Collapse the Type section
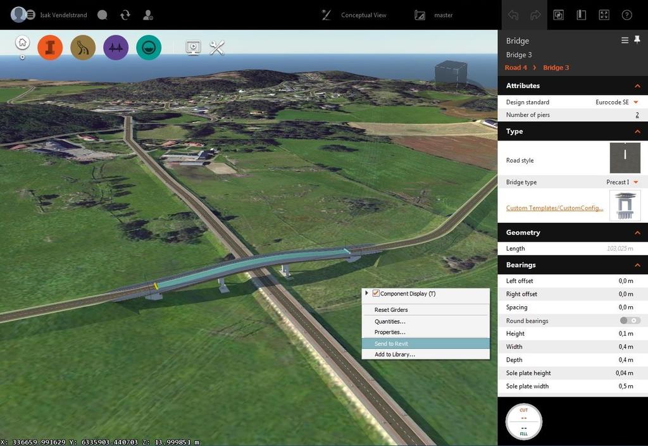 click(638, 132)
